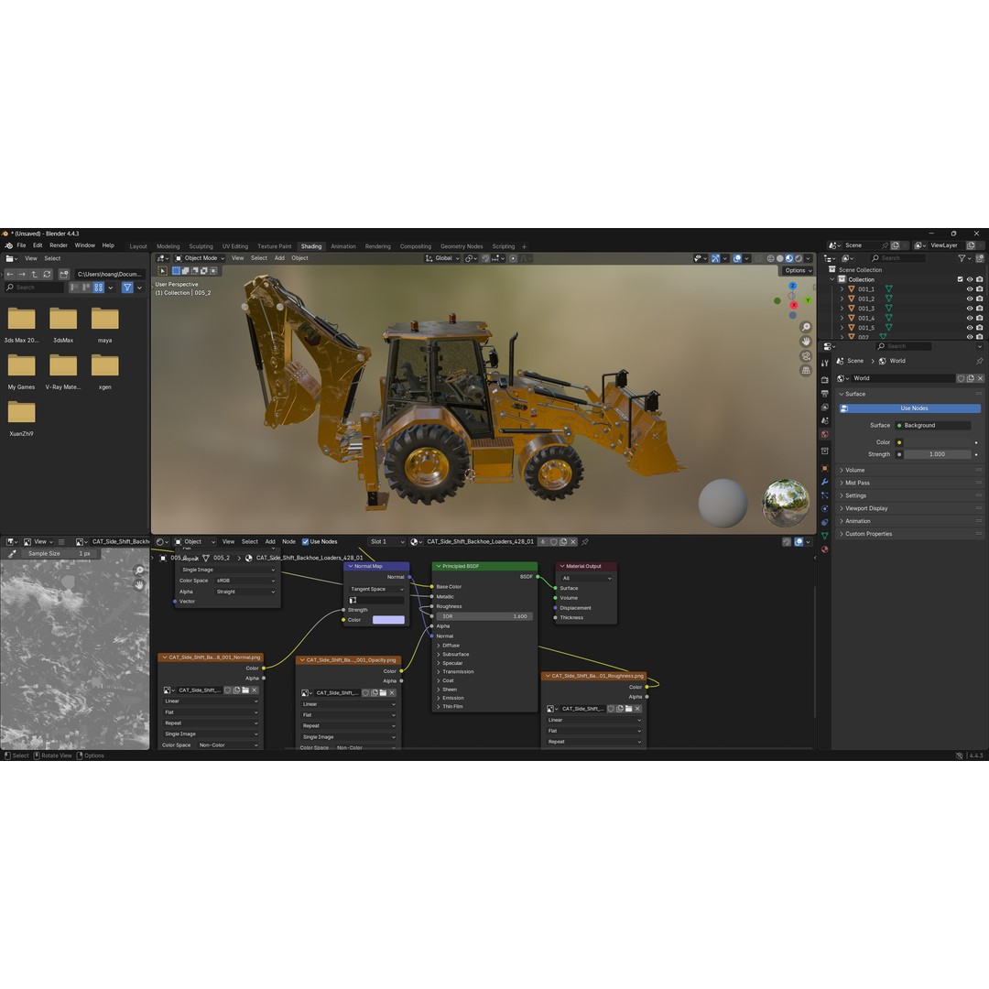
Task: Open image file in Roughness texture node
Action: point(628,709)
